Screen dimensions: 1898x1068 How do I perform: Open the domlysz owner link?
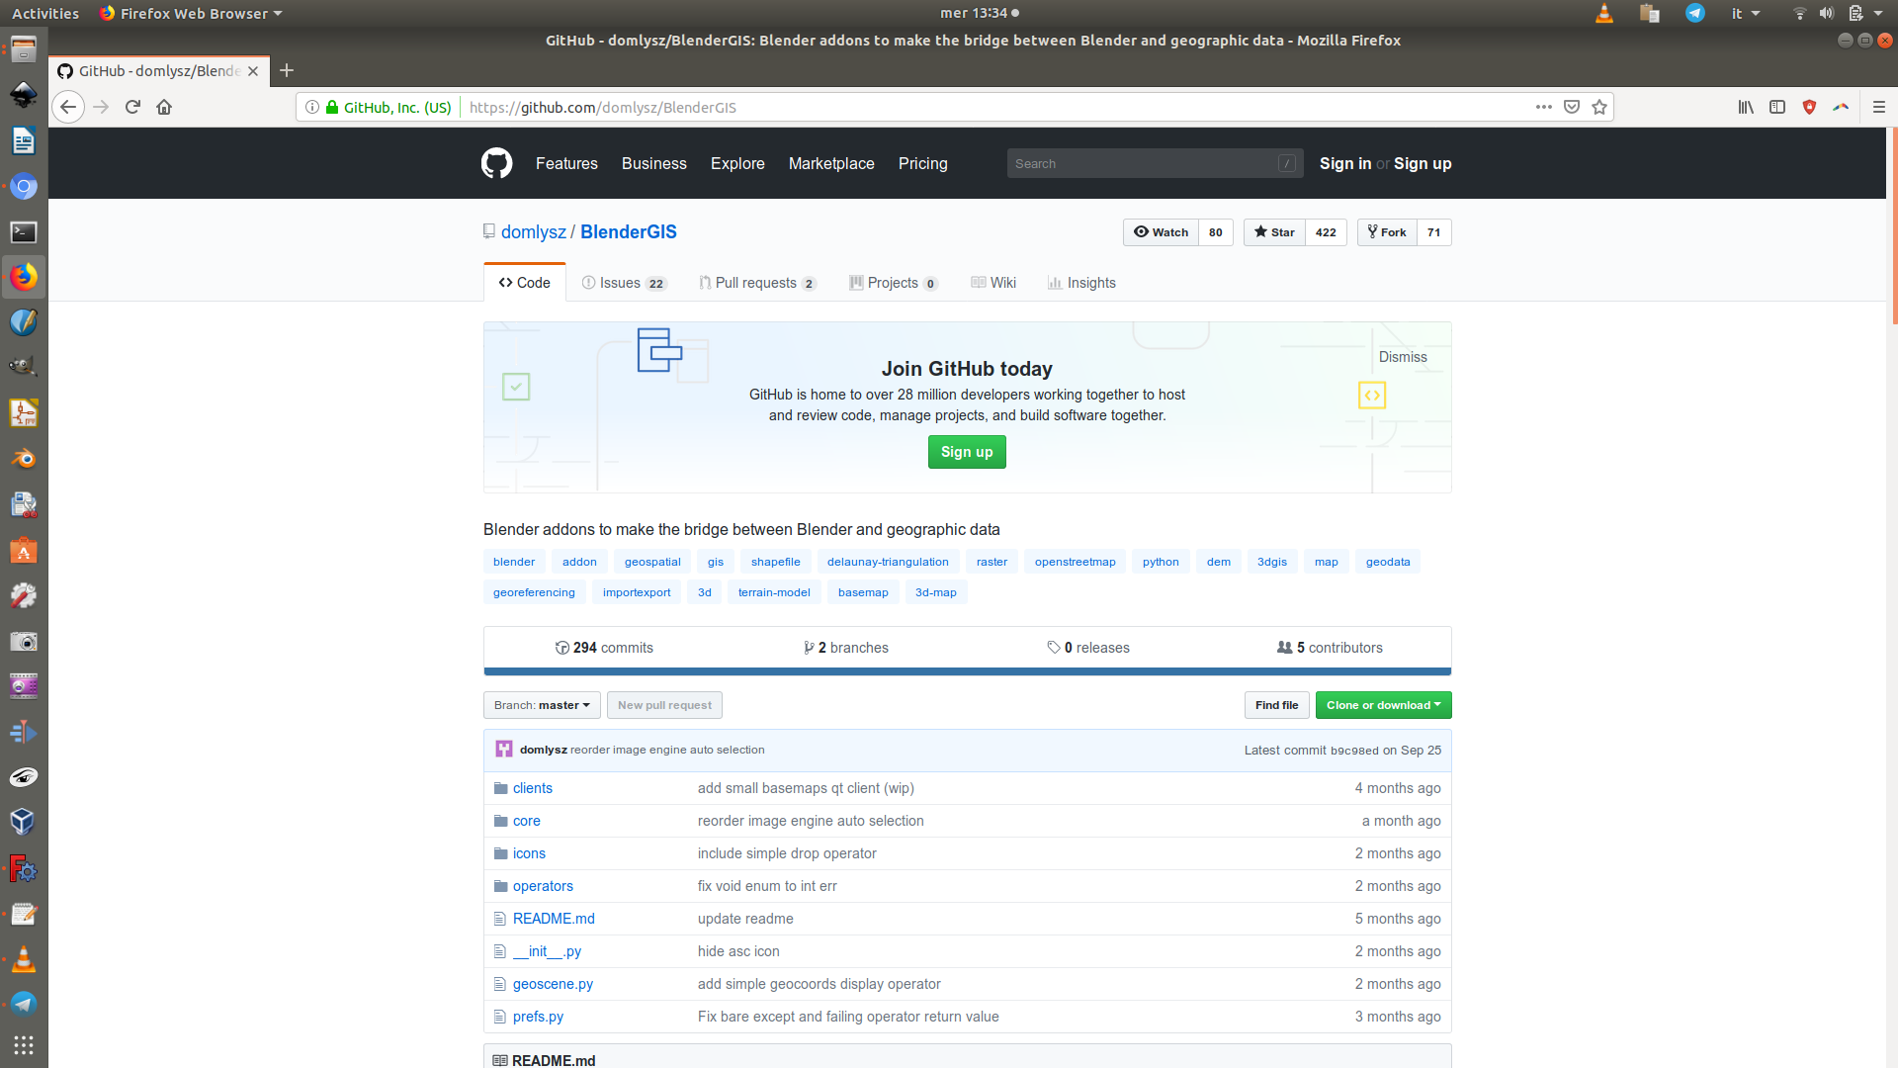534,231
